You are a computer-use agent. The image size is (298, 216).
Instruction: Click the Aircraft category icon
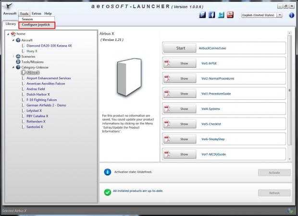tap(18, 40)
